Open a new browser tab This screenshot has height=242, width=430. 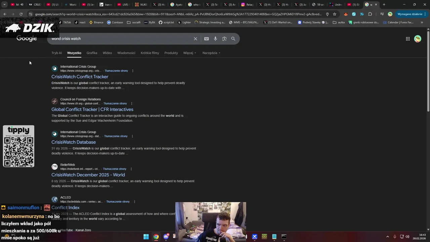(384, 4)
